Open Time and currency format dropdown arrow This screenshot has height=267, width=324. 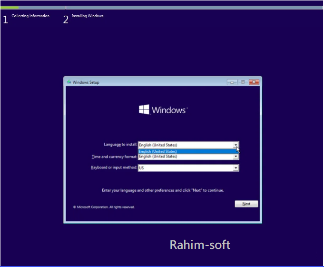point(236,157)
